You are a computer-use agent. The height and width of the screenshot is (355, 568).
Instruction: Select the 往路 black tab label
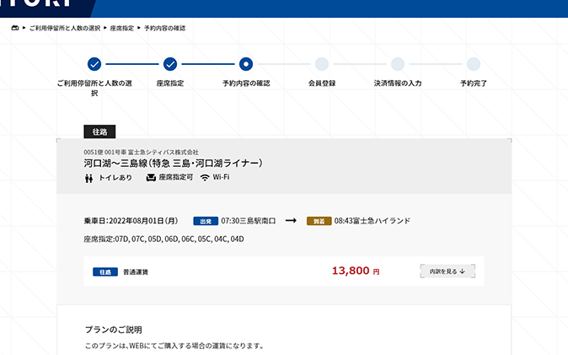click(x=99, y=132)
